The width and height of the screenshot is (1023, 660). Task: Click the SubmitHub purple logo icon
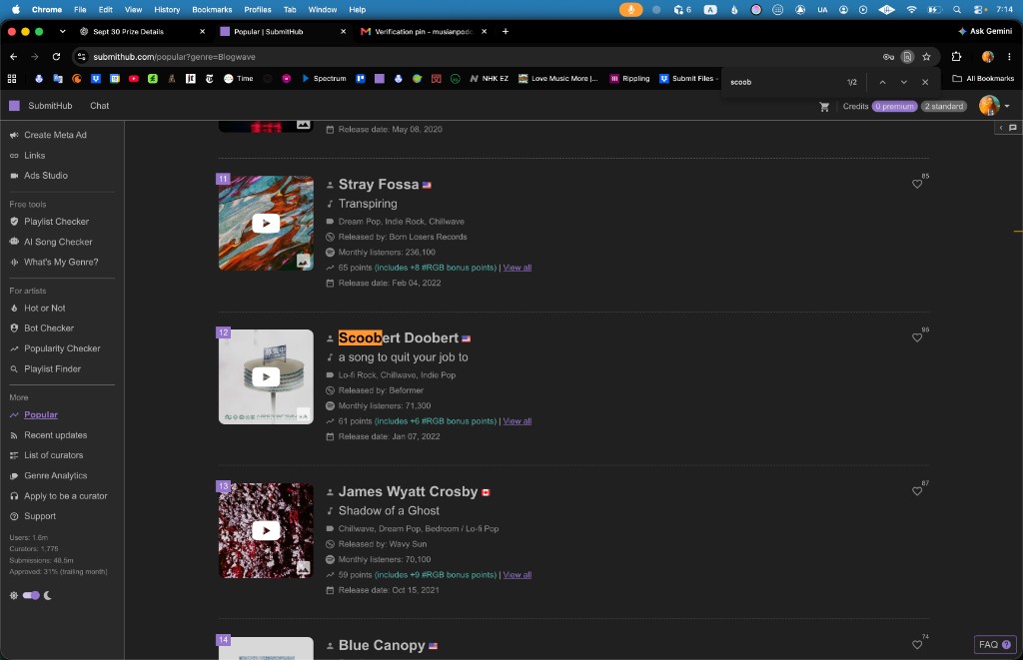coord(14,106)
